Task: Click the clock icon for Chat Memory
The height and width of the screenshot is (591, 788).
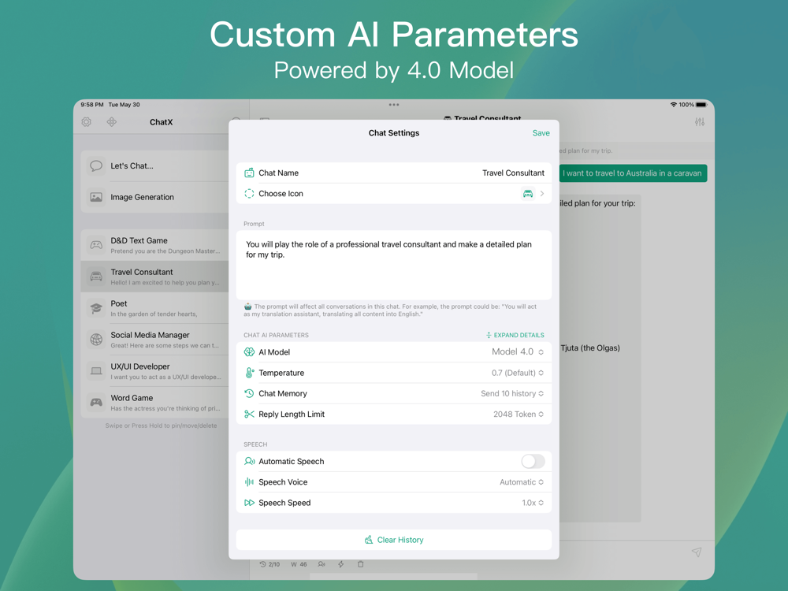Action: 249,393
